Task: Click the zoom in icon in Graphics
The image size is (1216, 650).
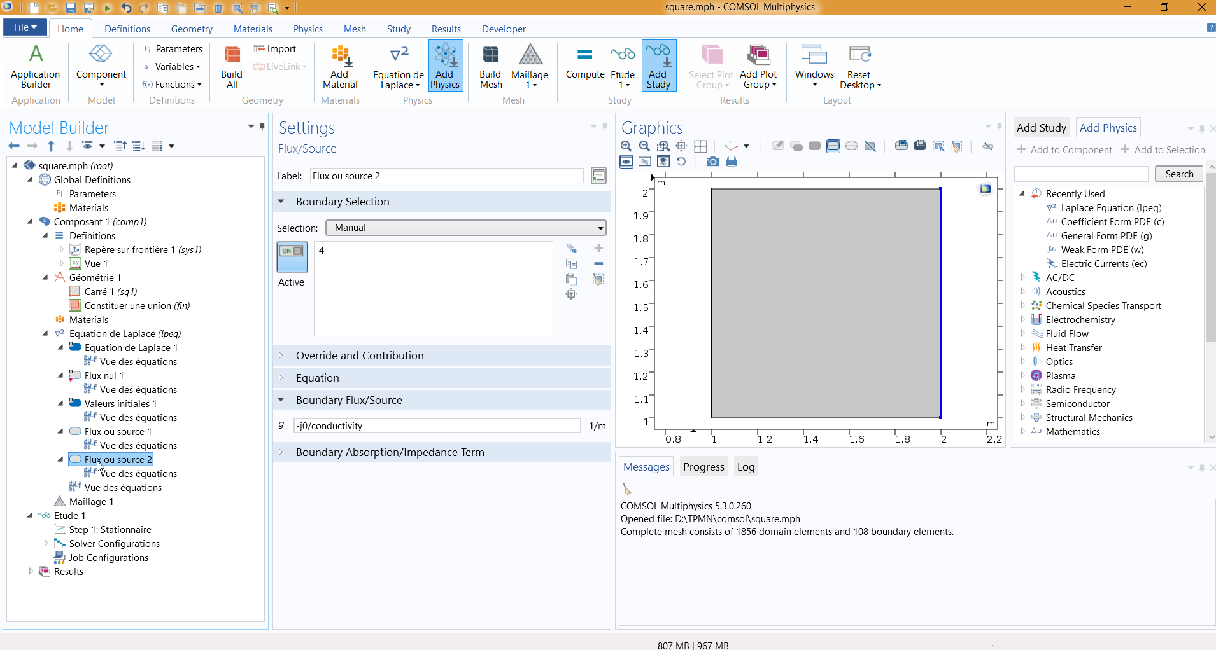Action: pyautogui.click(x=626, y=146)
